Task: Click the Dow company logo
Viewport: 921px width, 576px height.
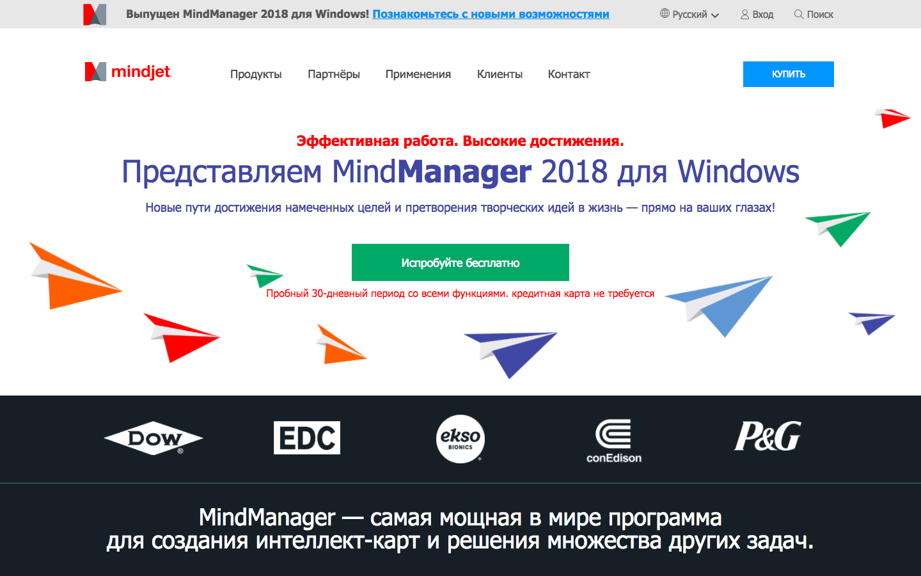Action: [153, 438]
